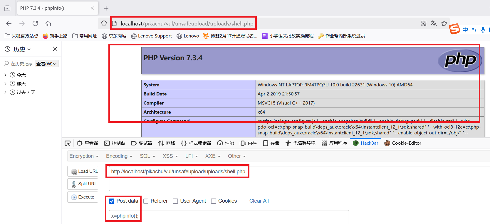Click the shield tracking protection icon

104,23
